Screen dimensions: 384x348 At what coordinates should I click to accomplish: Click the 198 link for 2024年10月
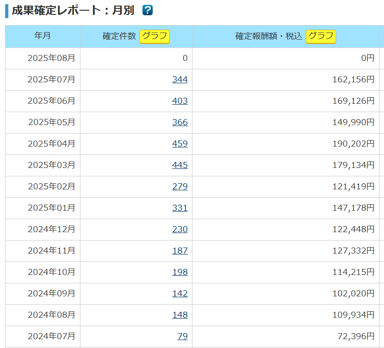(x=179, y=272)
